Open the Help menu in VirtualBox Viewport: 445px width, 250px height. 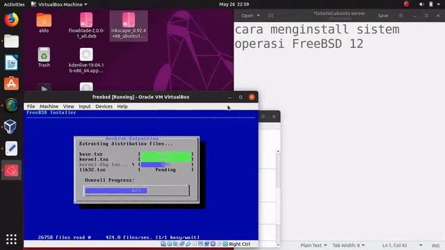coord(122,106)
